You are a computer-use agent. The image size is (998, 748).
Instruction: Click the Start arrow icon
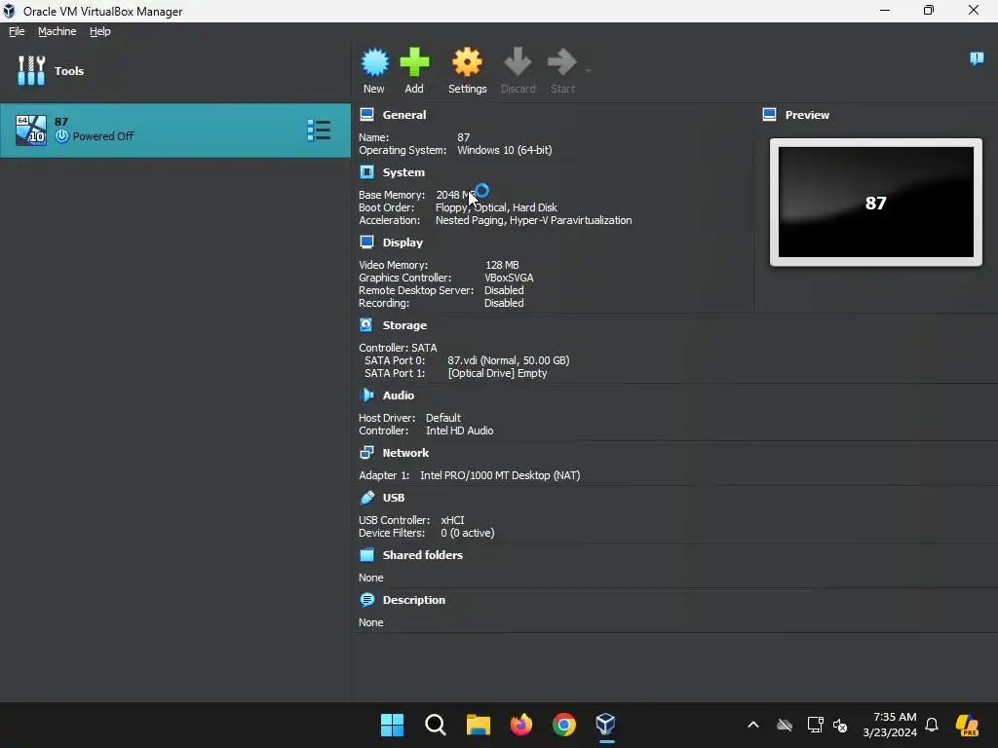[x=561, y=62]
